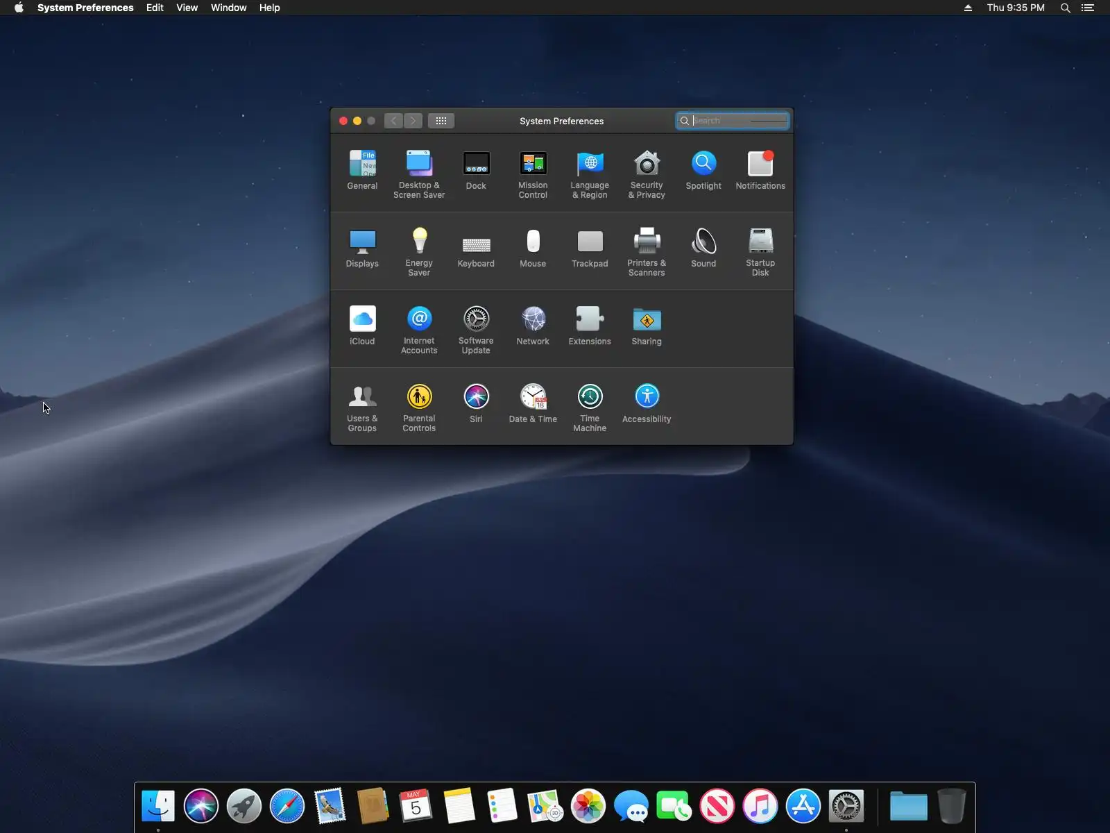Click the eject icon in the menu bar

[x=968, y=8]
